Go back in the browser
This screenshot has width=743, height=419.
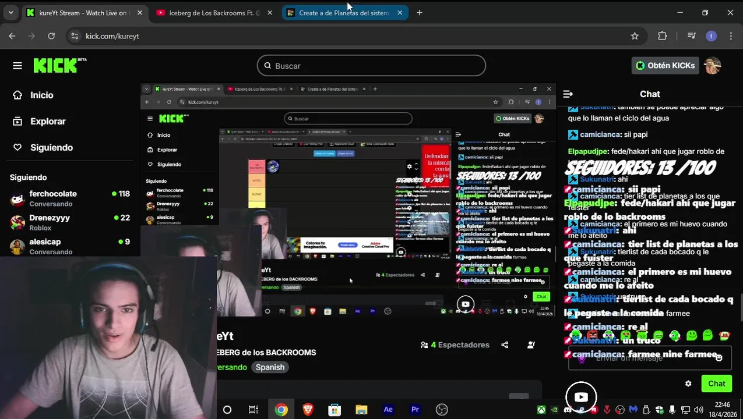pyautogui.click(x=12, y=36)
